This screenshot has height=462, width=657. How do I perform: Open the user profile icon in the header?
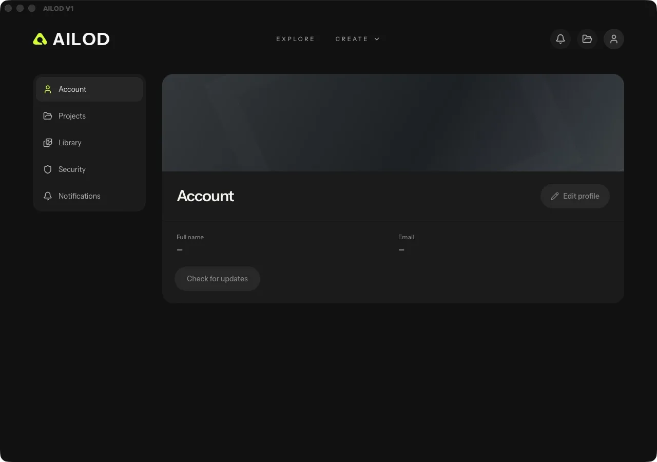click(x=614, y=39)
